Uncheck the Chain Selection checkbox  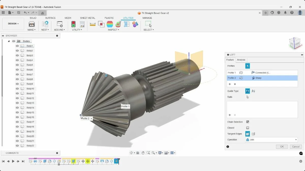248,122
